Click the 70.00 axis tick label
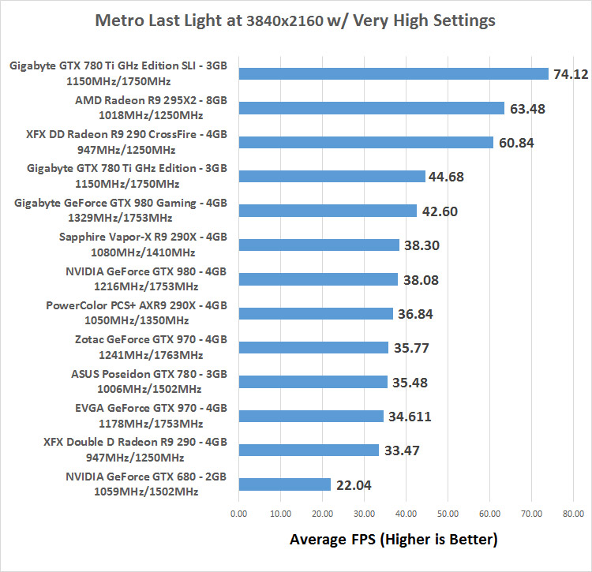This screenshot has height=572, width=592. tap(531, 514)
